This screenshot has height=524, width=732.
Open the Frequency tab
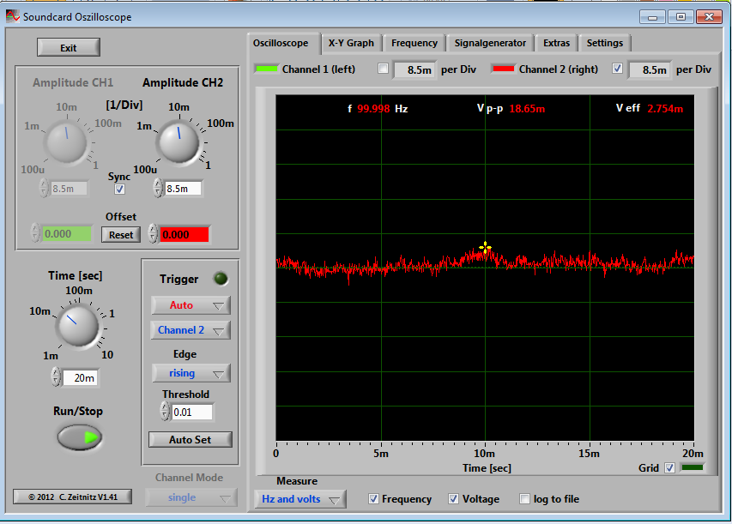[x=414, y=43]
